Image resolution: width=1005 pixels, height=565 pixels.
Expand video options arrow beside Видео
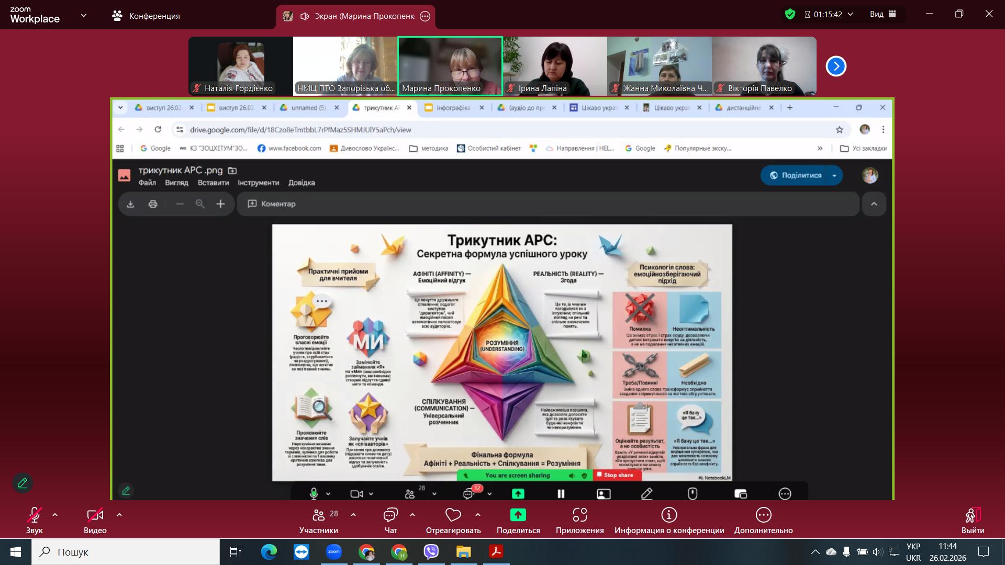(x=119, y=515)
